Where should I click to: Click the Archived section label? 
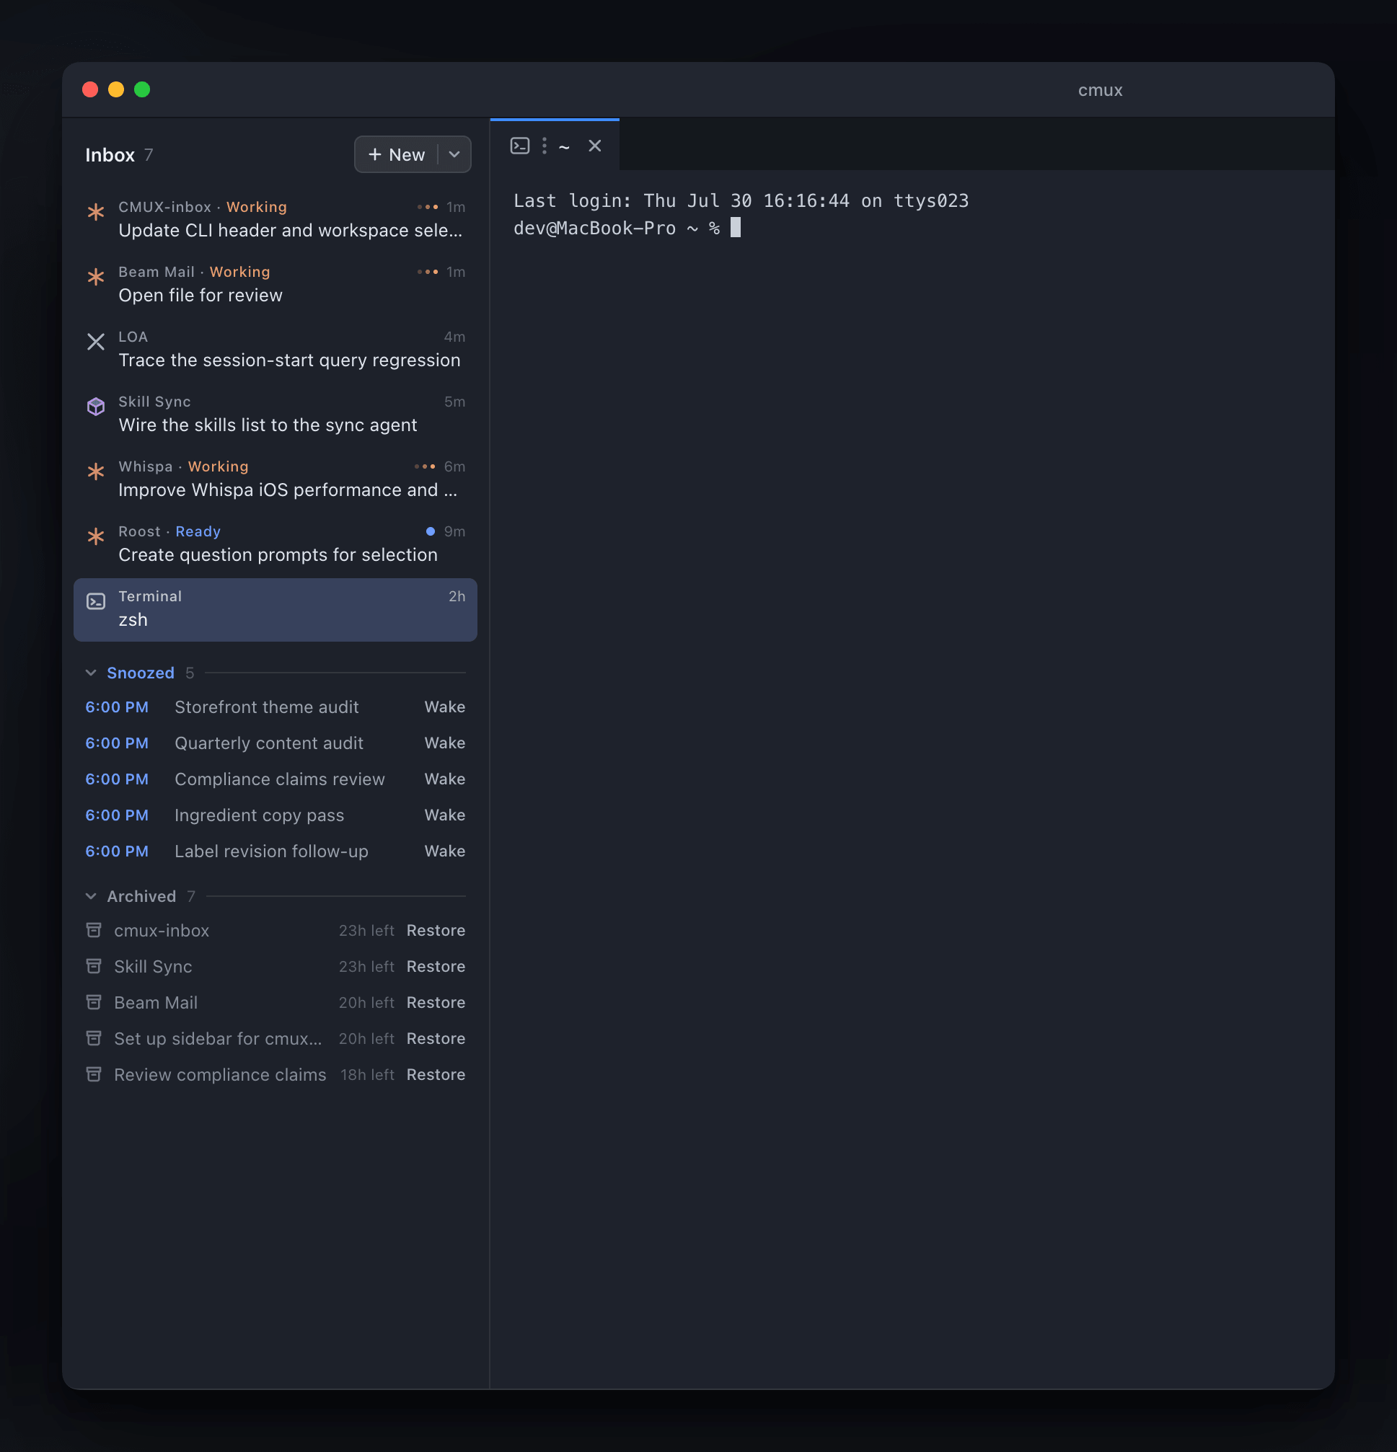141,896
